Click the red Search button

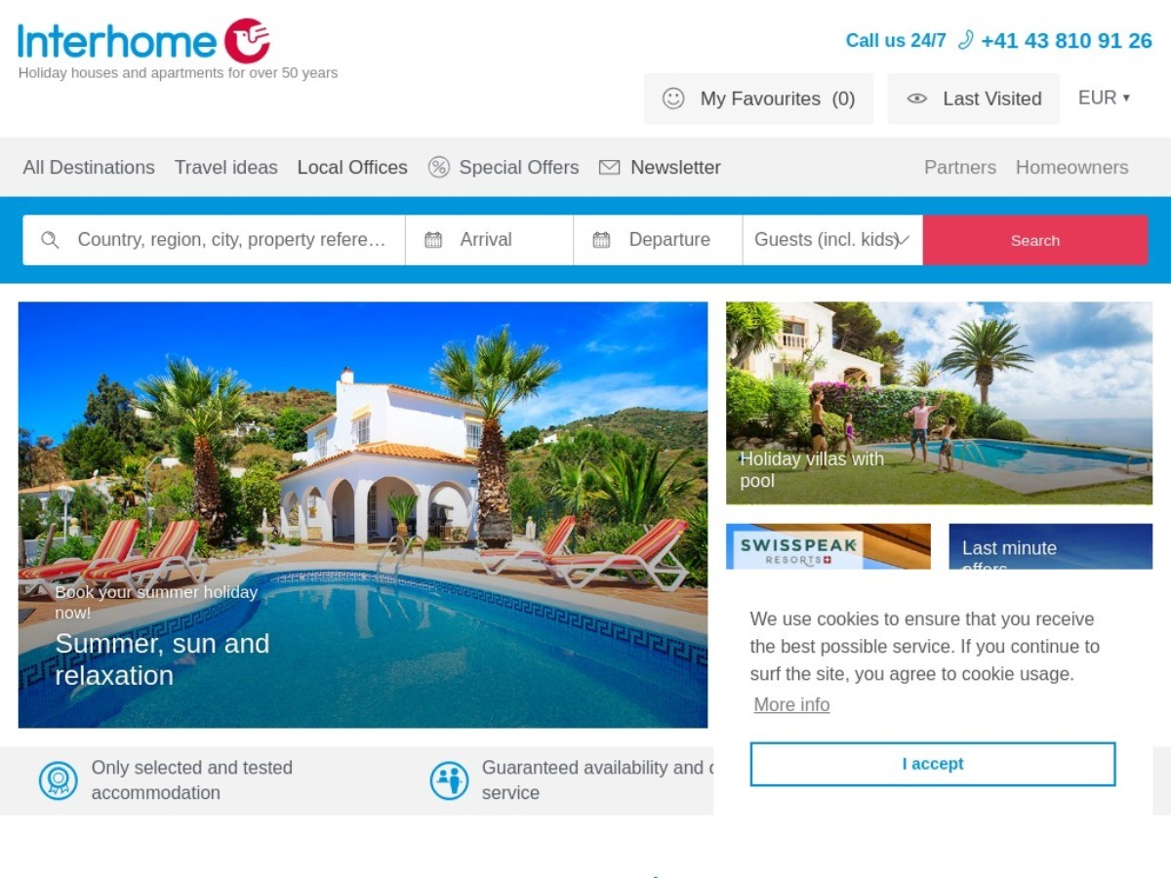(1035, 240)
